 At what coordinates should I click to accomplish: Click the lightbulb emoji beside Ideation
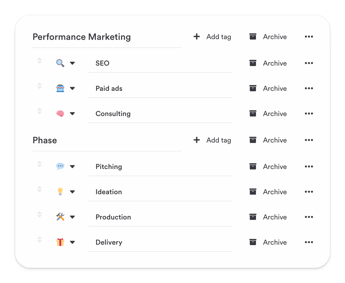point(60,192)
